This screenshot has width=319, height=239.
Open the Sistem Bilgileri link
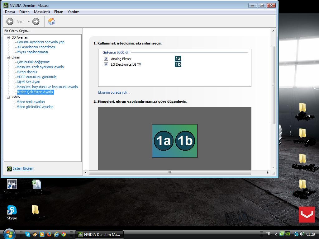[23, 168]
